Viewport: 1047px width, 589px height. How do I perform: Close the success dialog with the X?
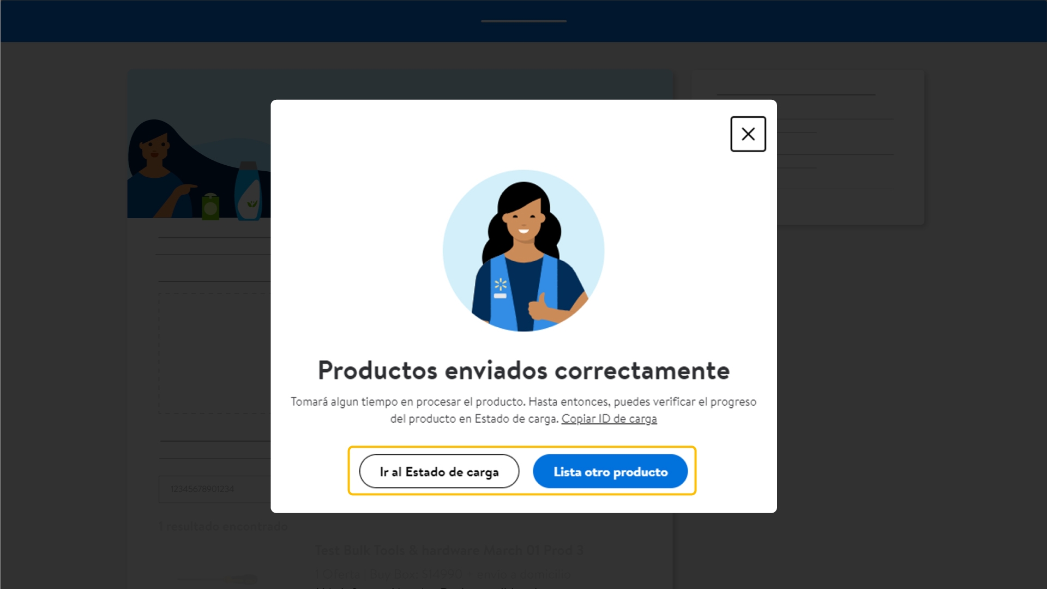pyautogui.click(x=748, y=134)
